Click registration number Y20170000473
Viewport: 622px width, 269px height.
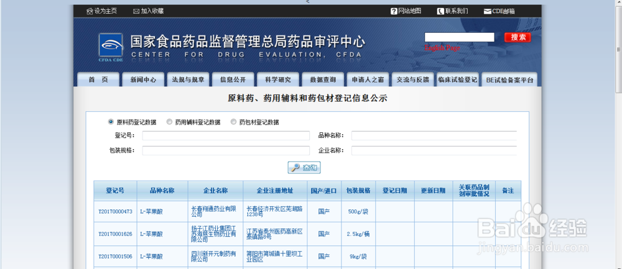(115, 212)
